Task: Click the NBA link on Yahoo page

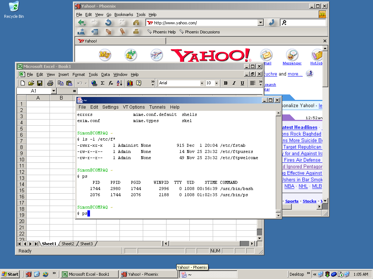Action: [x=289, y=186]
